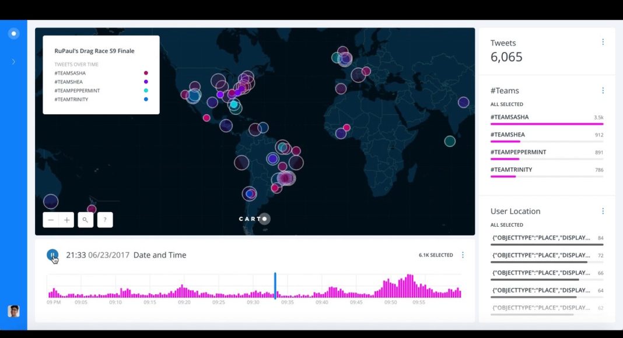Click the #TEAMSHEA count "912"
This screenshot has width=623, height=338.
(599, 135)
